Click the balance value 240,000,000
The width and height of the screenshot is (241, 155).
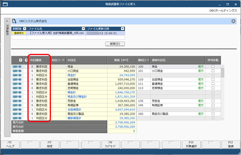pyautogui.click(x=126, y=88)
